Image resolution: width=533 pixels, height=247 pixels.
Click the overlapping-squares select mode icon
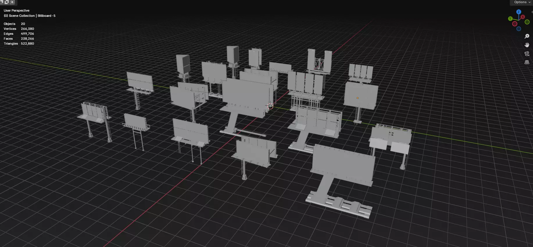tap(7, 2)
